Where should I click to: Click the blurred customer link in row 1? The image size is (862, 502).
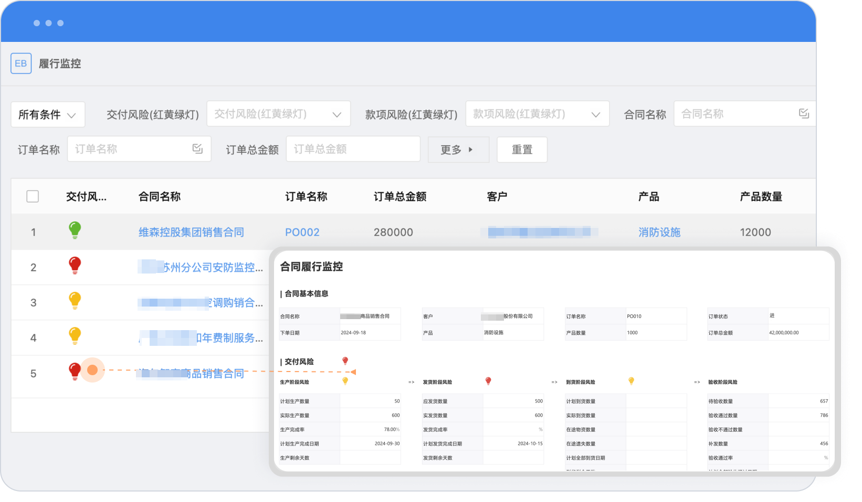click(540, 232)
